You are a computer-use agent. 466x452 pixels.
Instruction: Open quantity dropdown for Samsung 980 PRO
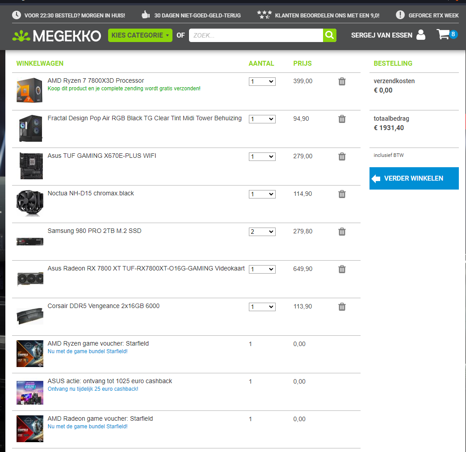[x=262, y=232]
